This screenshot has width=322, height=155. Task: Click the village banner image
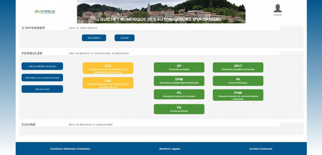coord(161,9)
